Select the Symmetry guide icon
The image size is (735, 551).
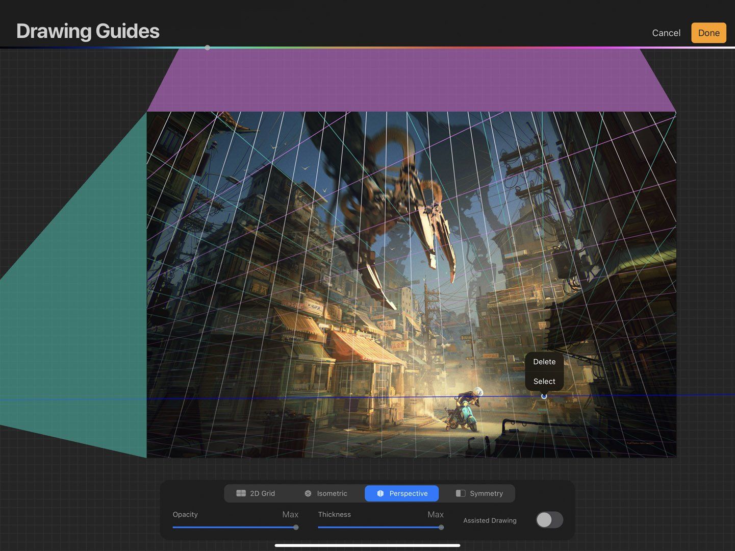pos(461,493)
